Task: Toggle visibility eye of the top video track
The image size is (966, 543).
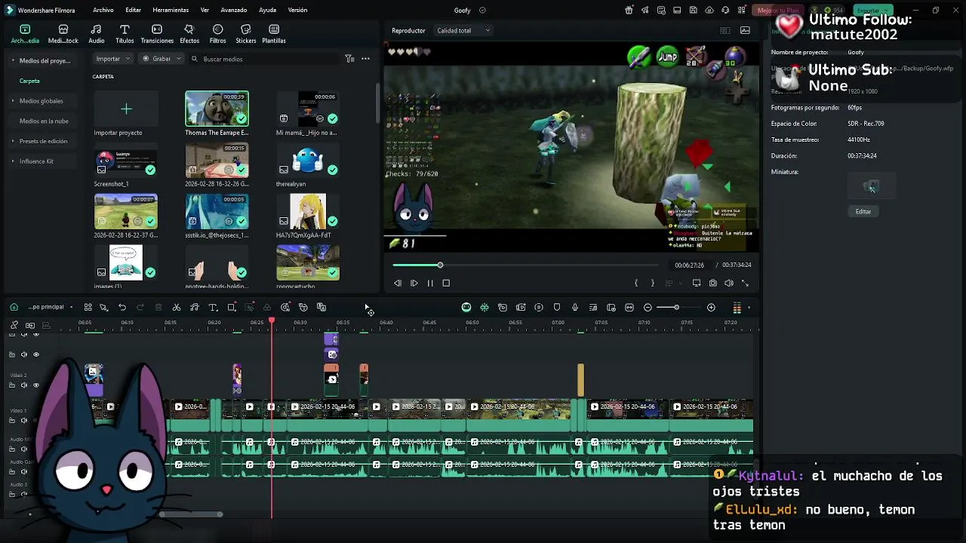Action: [x=35, y=354]
